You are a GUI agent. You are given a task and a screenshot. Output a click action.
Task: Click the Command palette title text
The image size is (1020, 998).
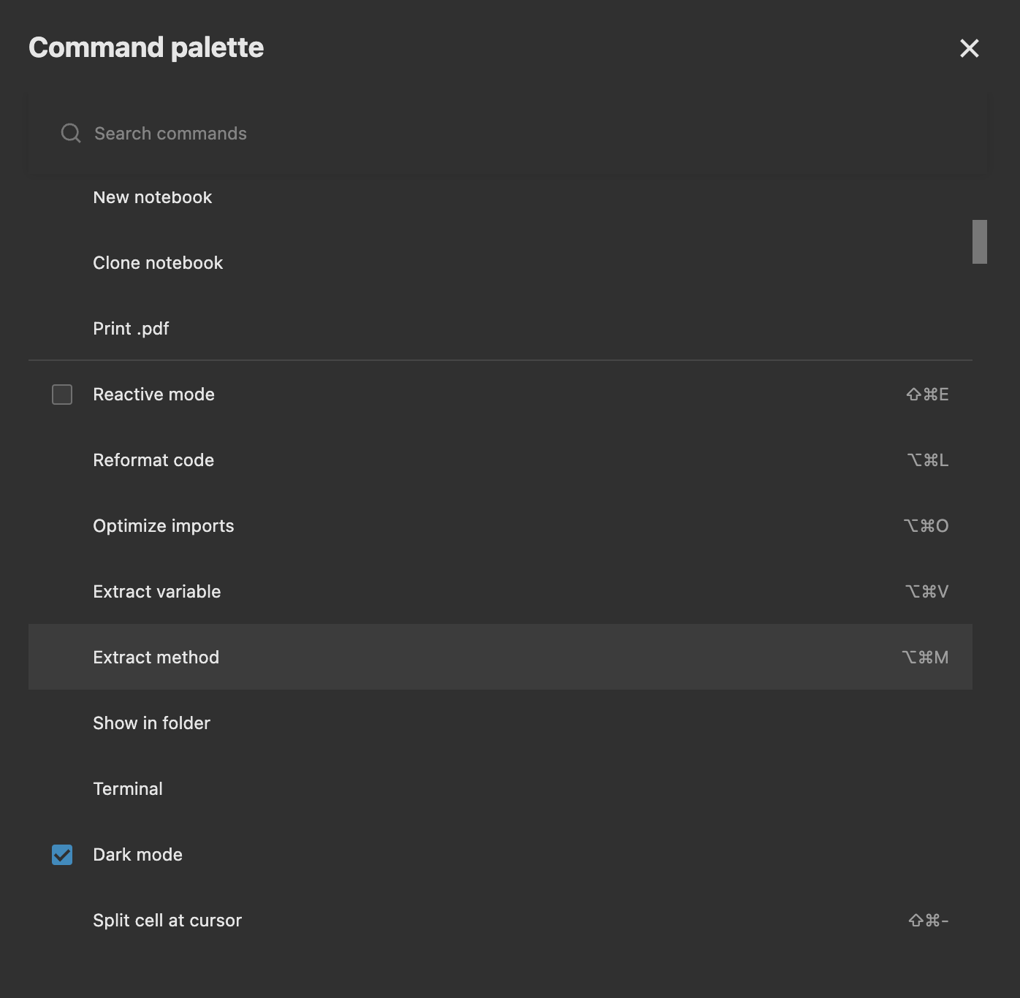click(145, 47)
